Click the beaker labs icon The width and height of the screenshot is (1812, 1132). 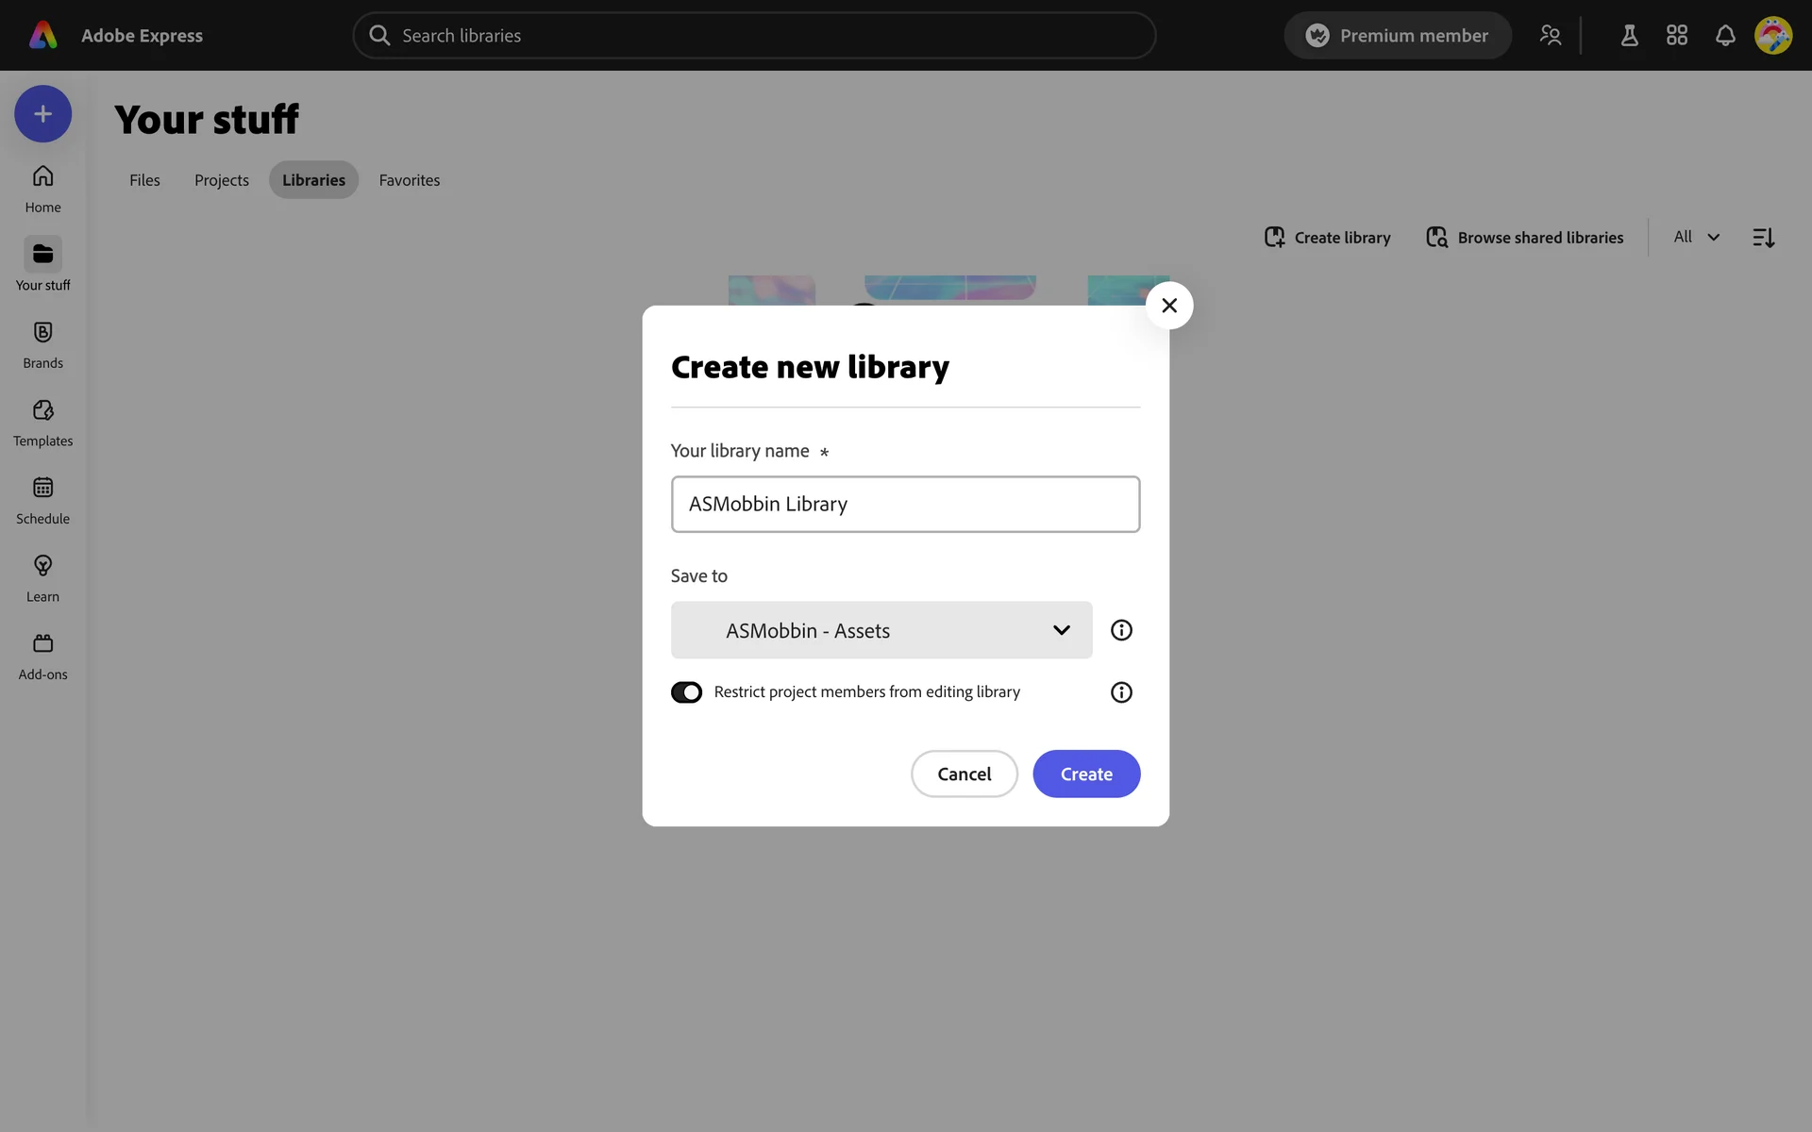pyautogui.click(x=1629, y=36)
